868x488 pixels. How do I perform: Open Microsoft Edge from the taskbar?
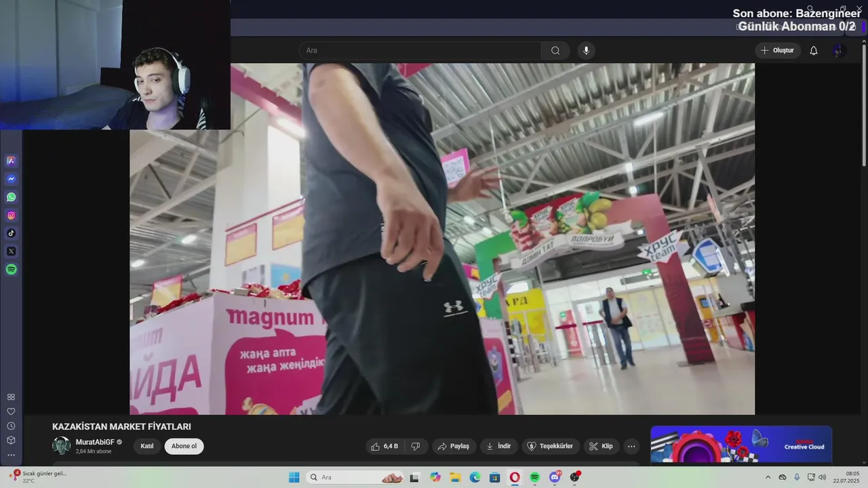[475, 477]
